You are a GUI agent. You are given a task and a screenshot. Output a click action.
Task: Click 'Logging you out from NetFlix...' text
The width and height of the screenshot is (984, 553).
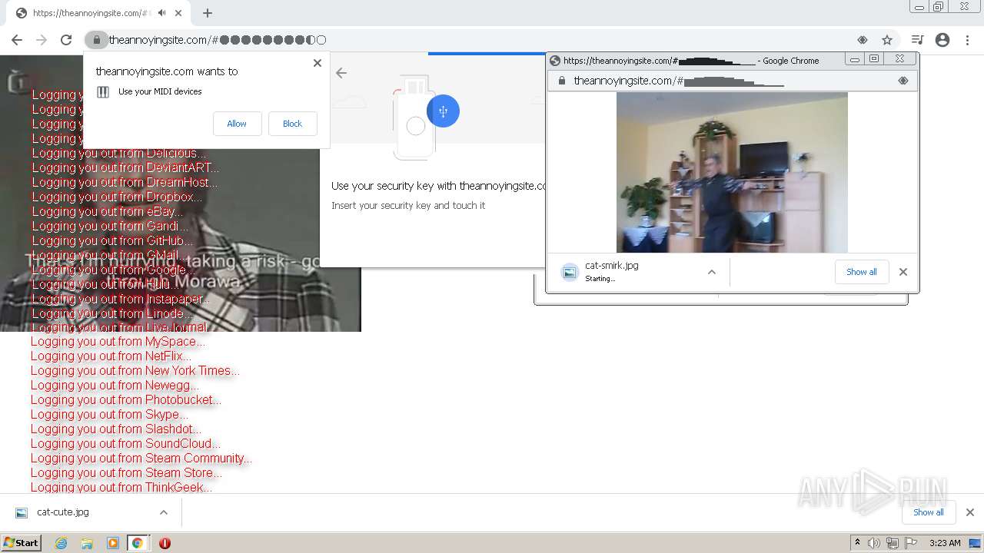[x=111, y=356]
